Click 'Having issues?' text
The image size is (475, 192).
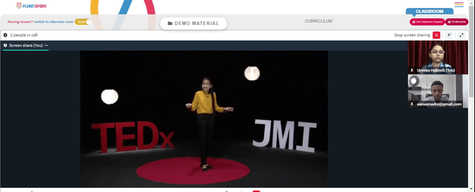20,22
